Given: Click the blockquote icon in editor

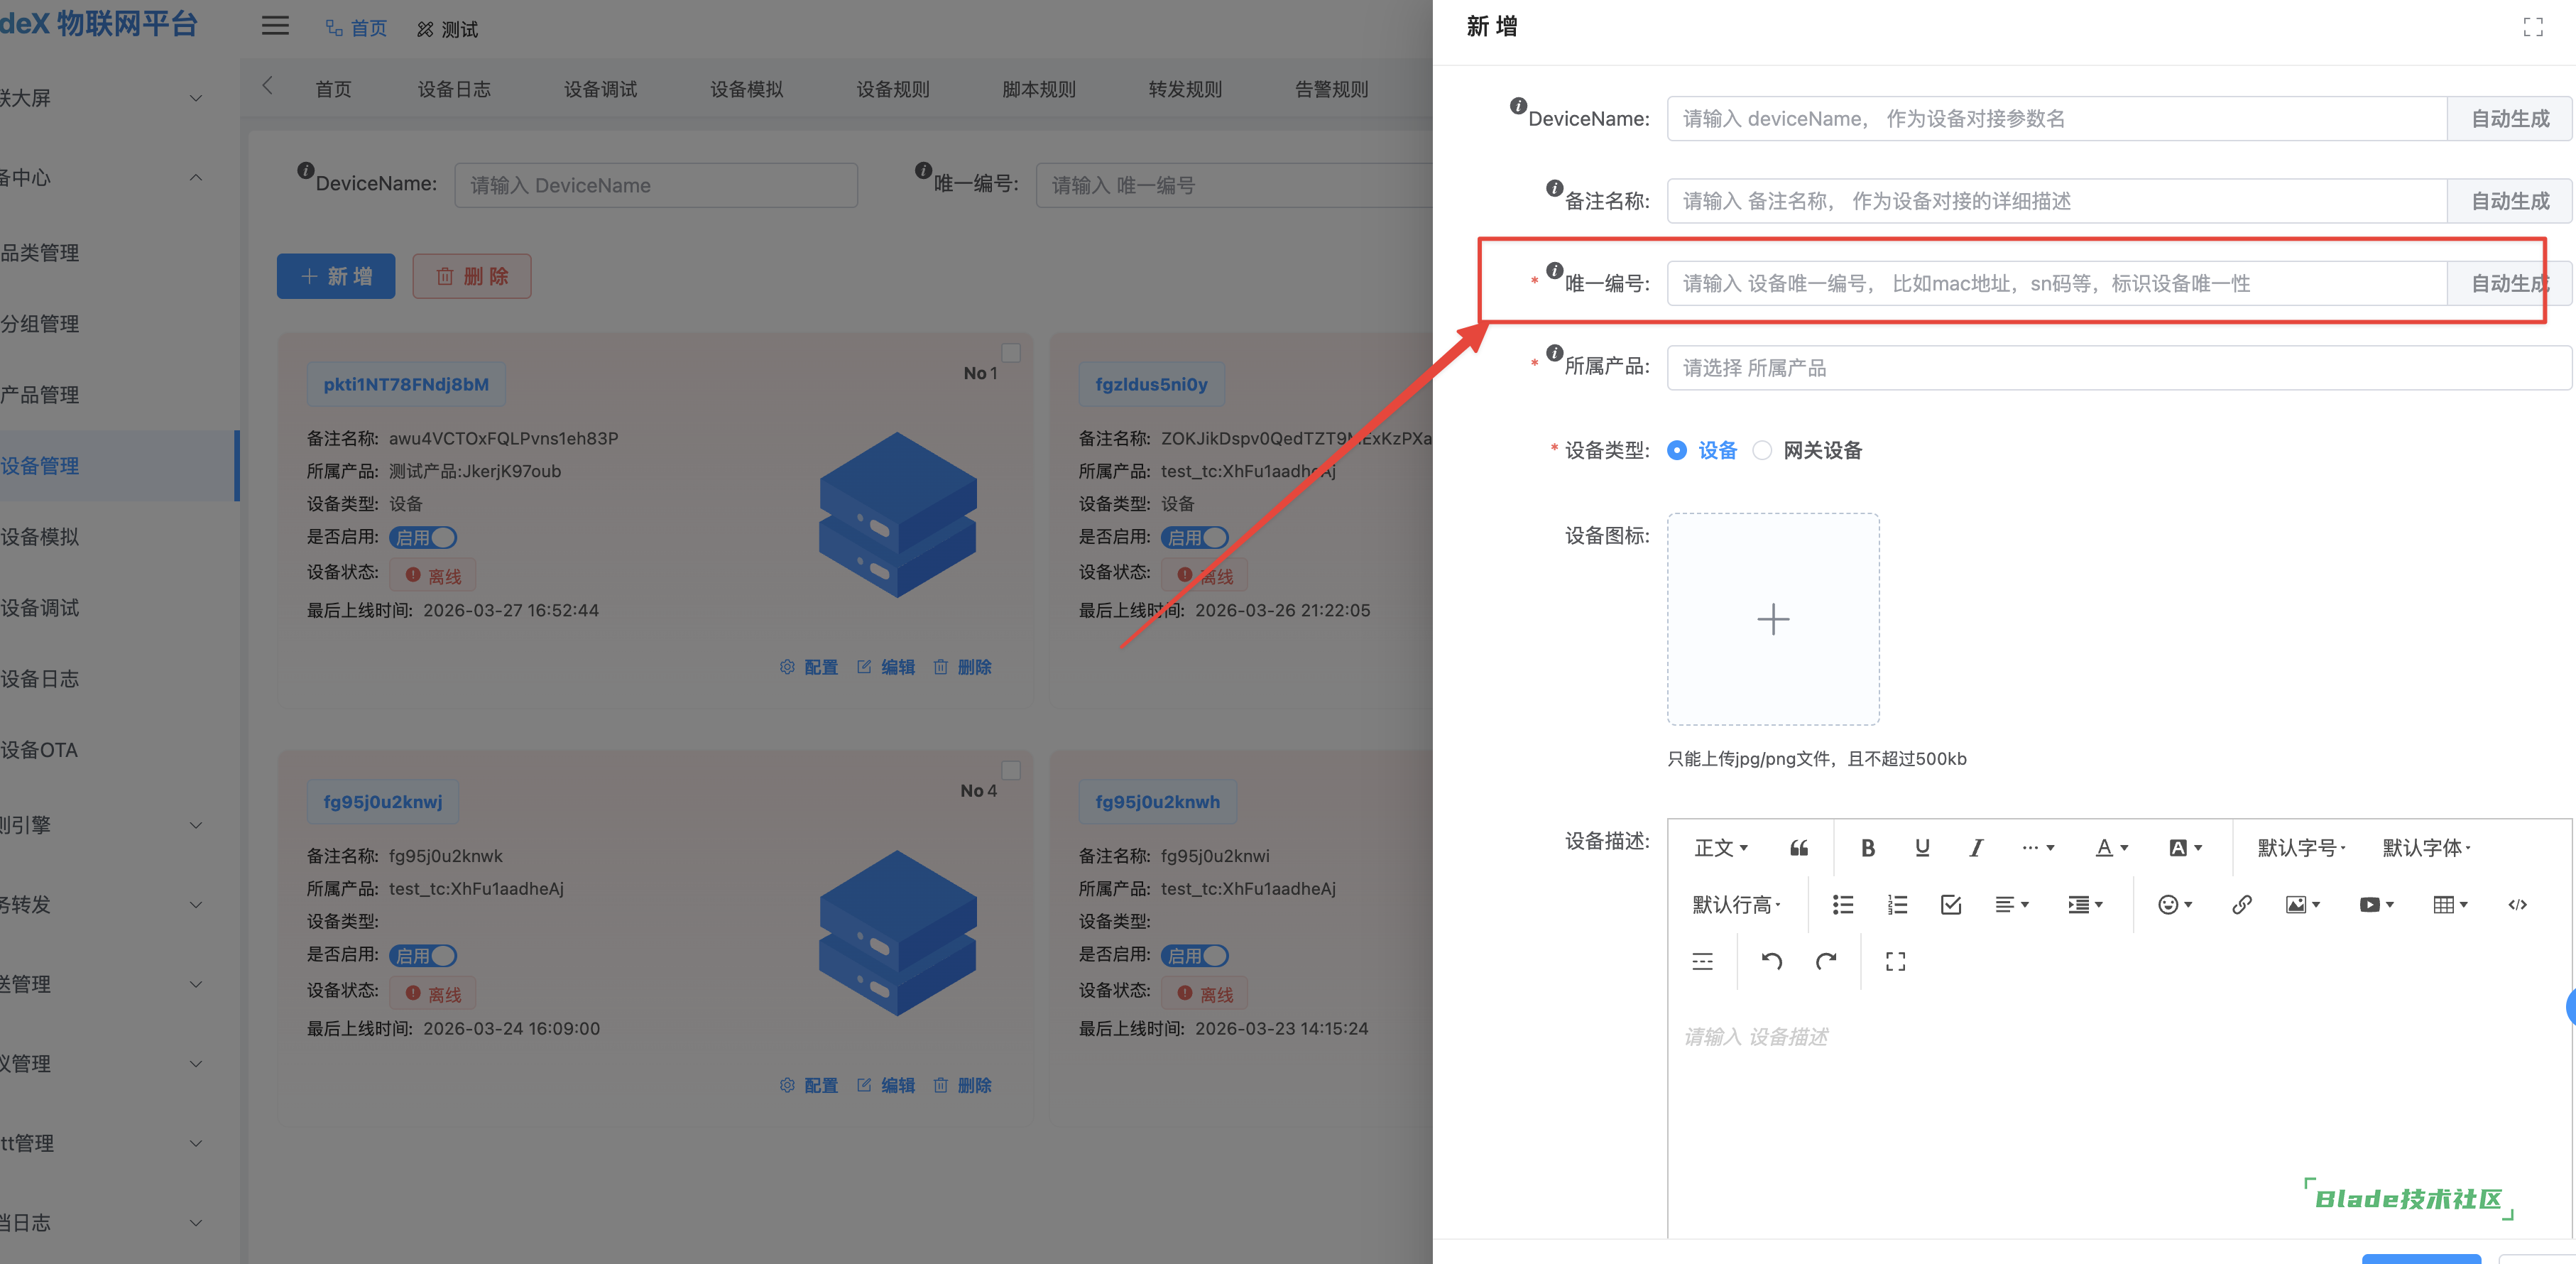Looking at the screenshot, I should pyautogui.click(x=1798, y=848).
